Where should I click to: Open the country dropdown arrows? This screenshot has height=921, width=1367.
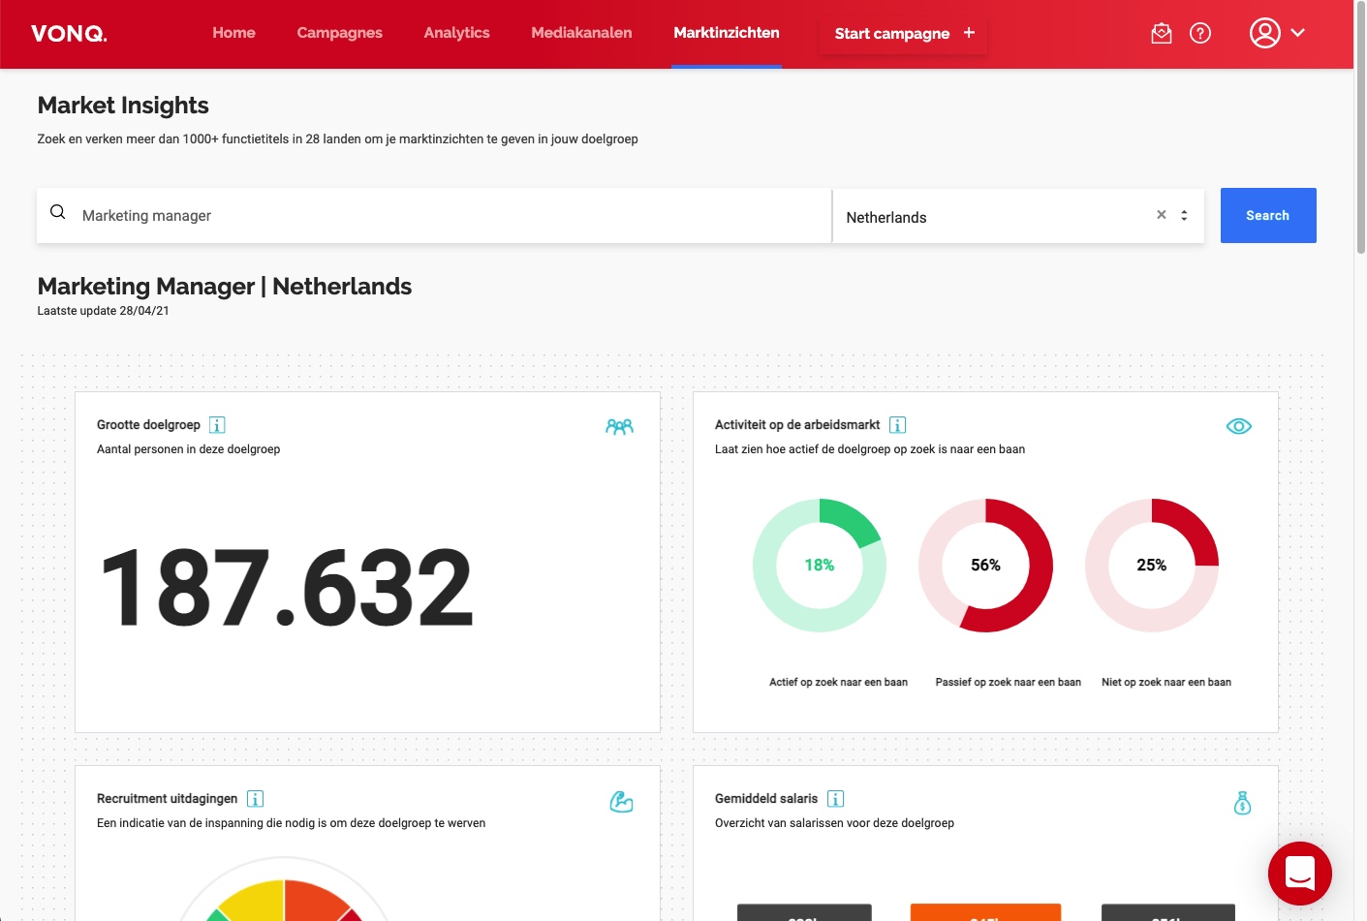coord(1184,215)
